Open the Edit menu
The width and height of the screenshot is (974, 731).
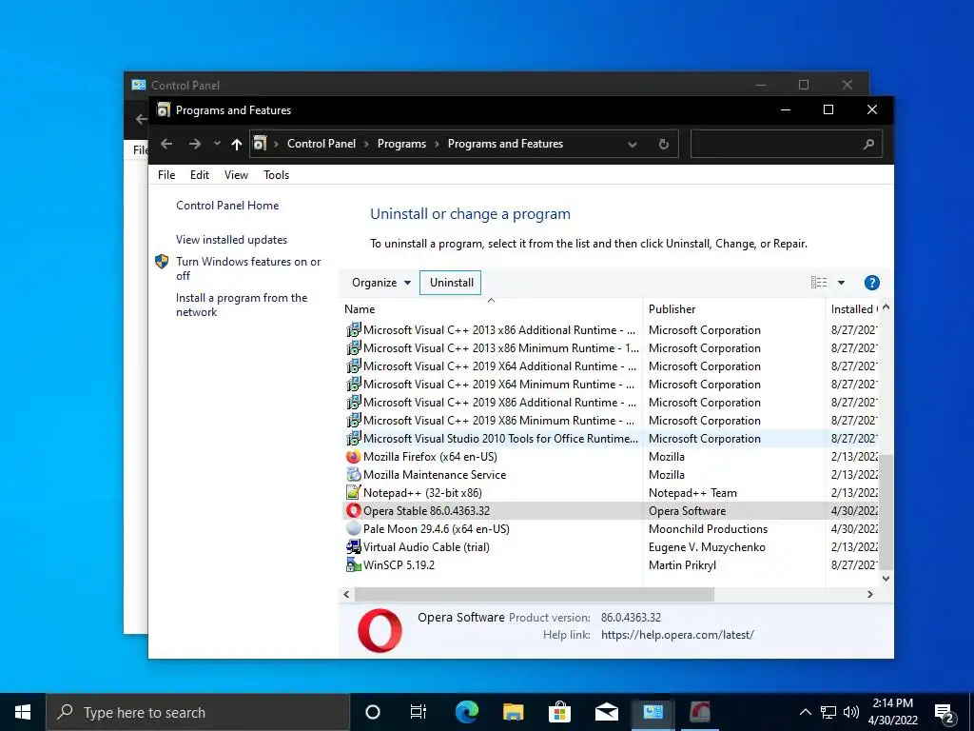[200, 175]
